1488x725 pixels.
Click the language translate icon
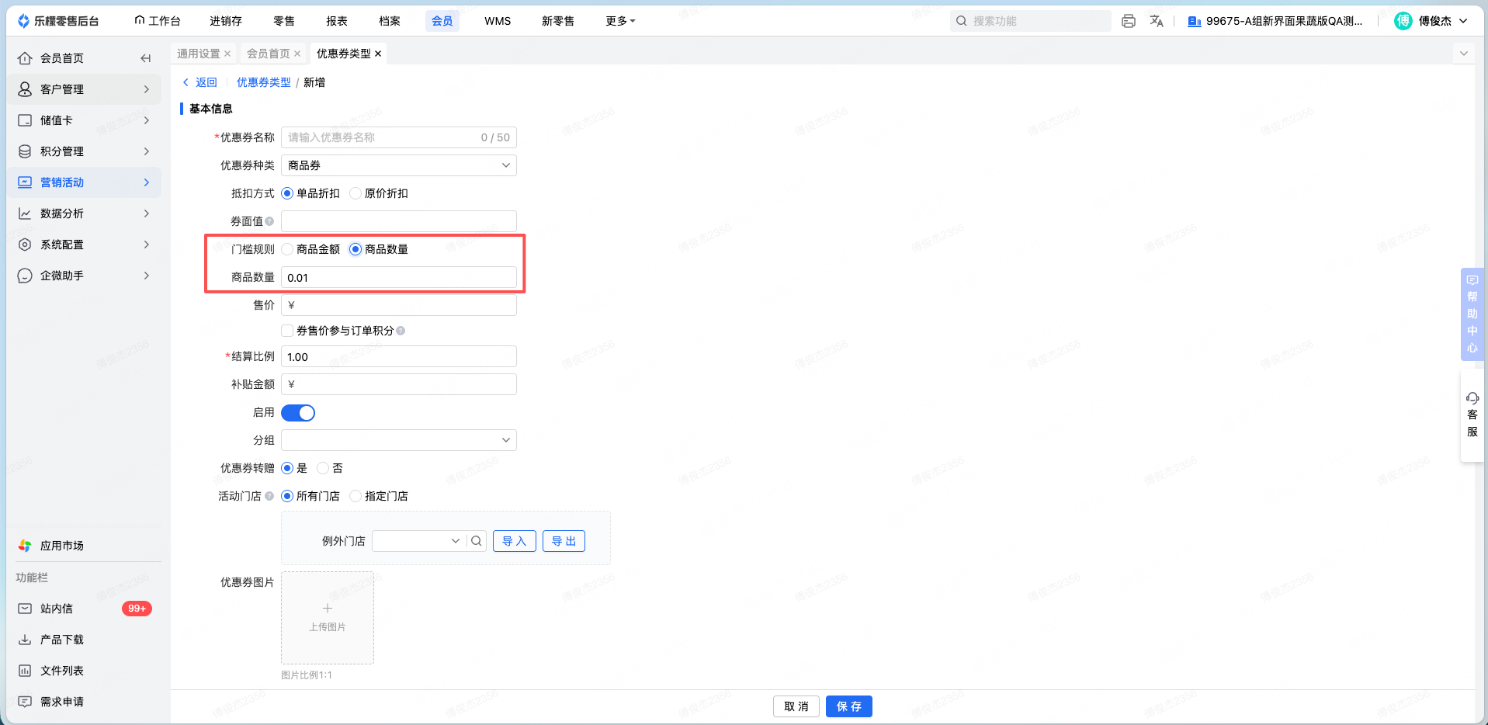pyautogui.click(x=1157, y=21)
